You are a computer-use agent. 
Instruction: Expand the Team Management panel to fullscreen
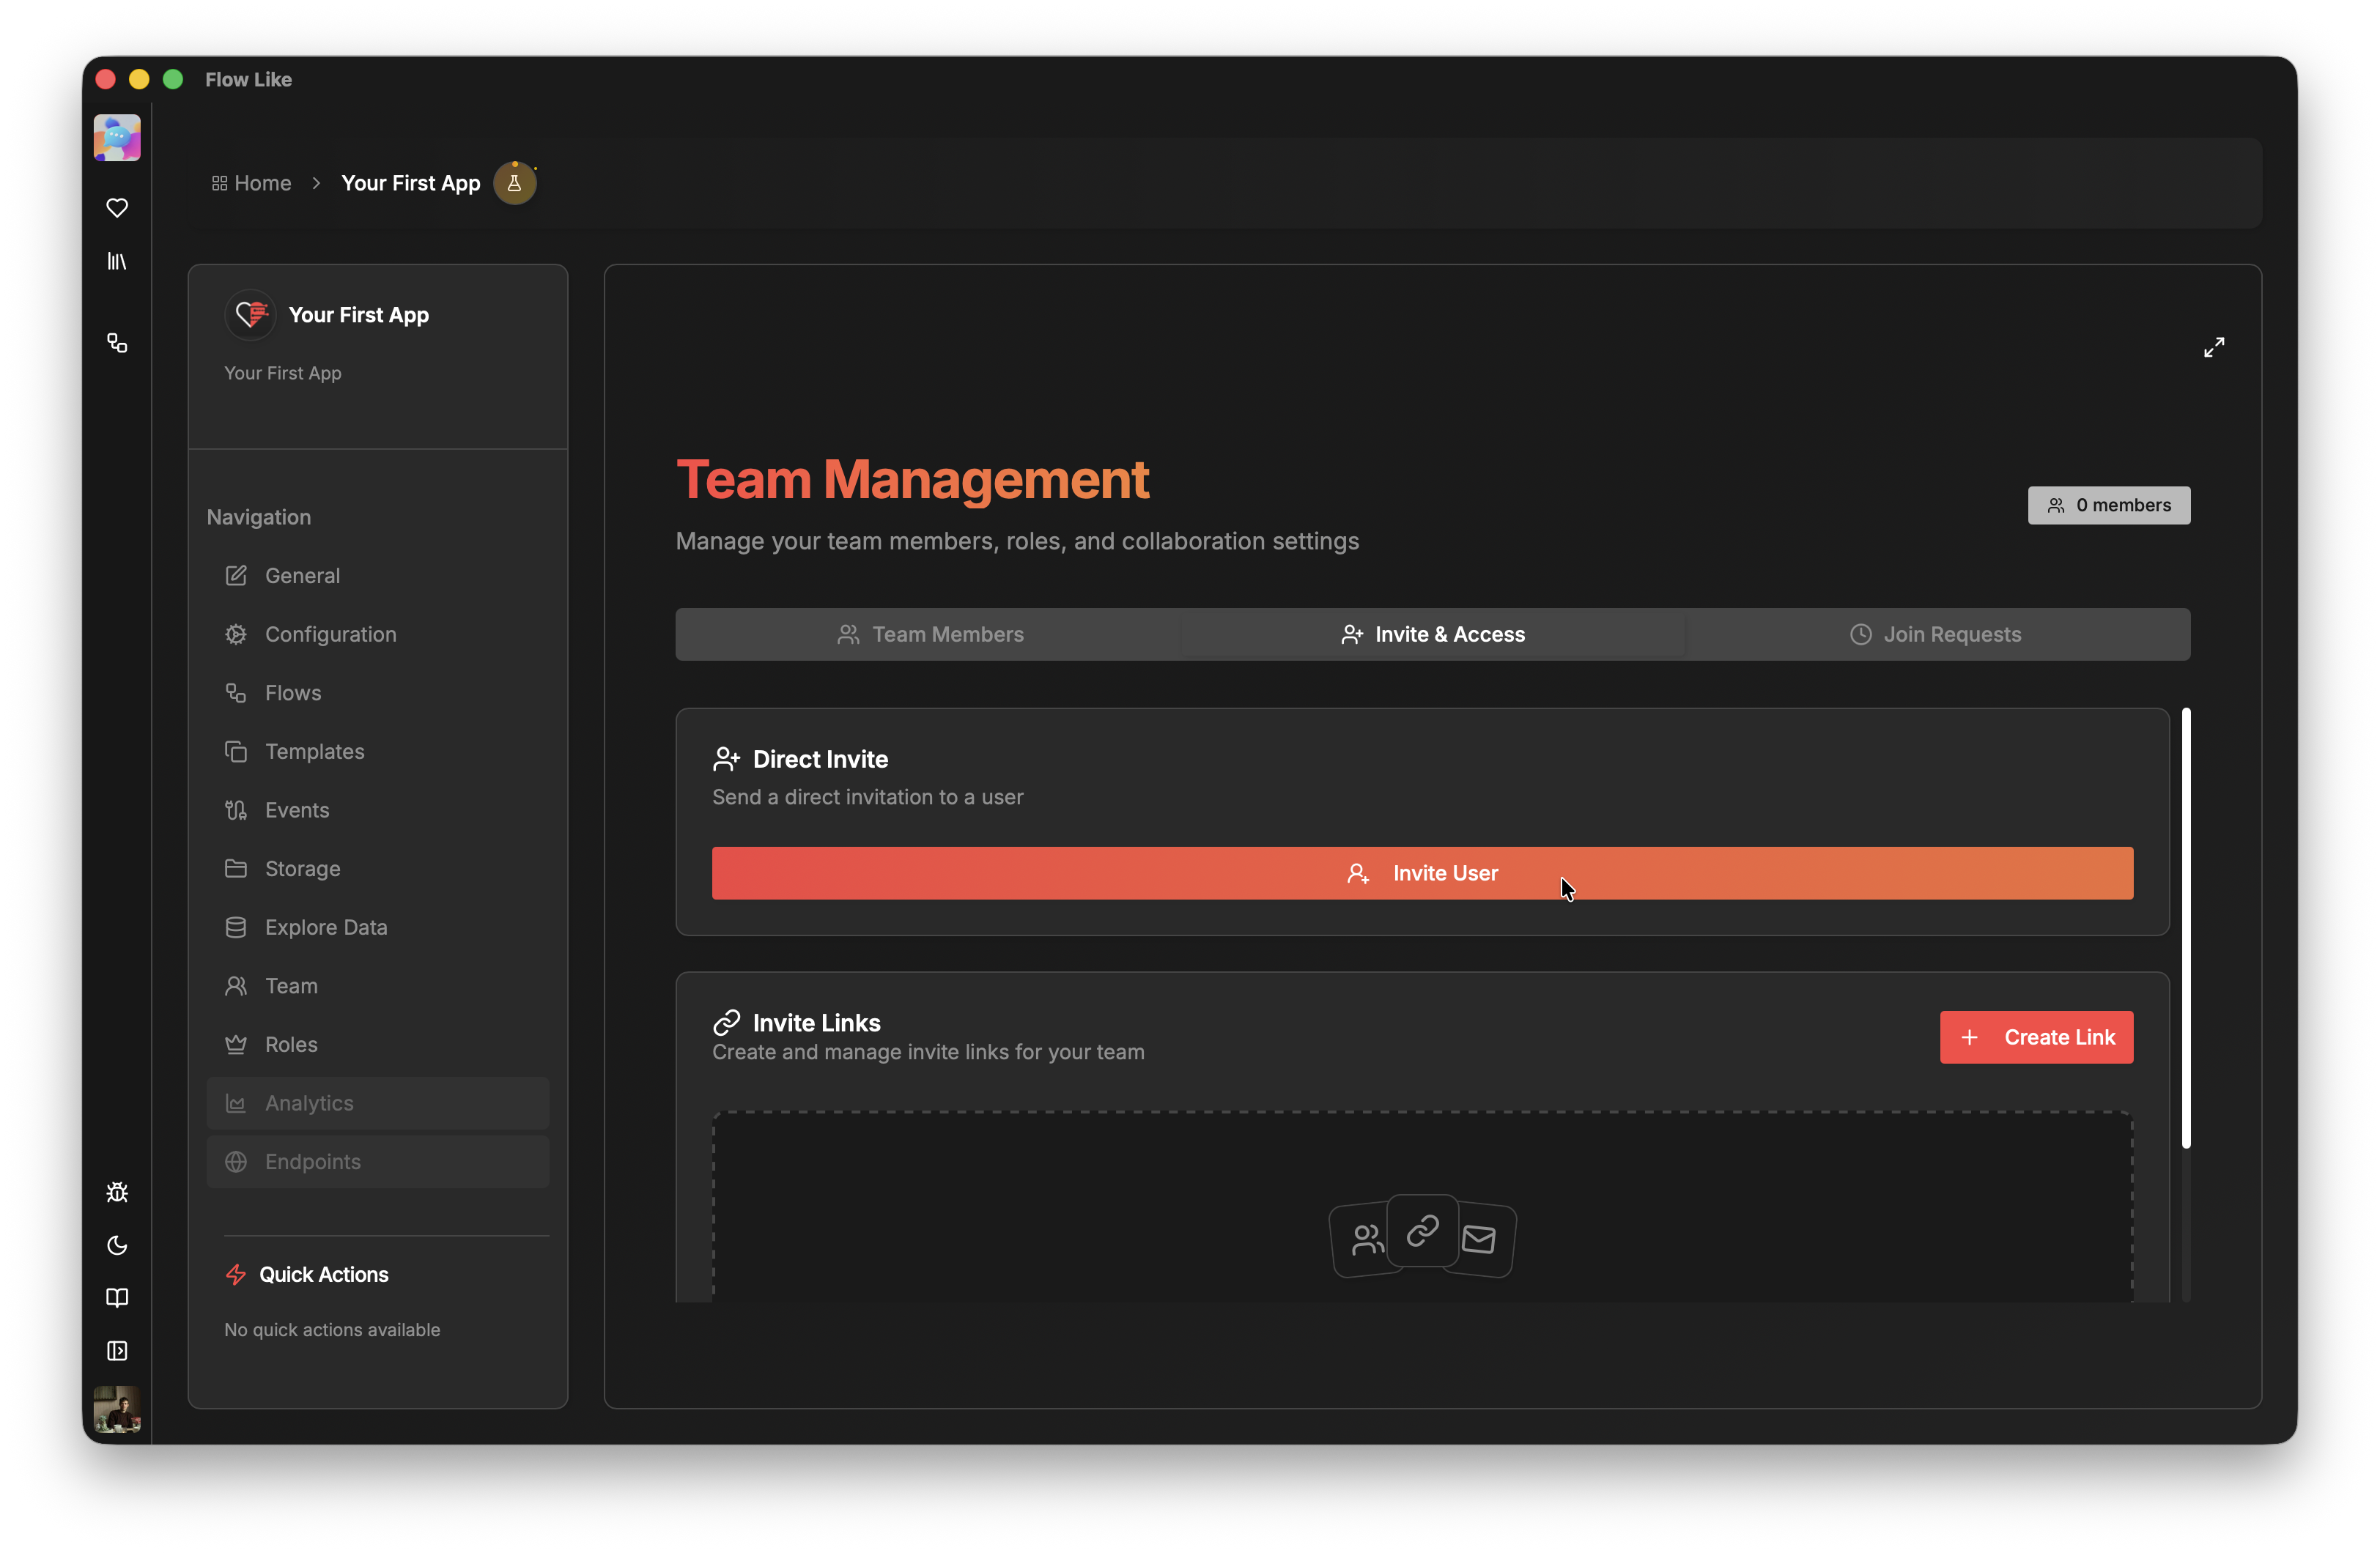(2214, 347)
